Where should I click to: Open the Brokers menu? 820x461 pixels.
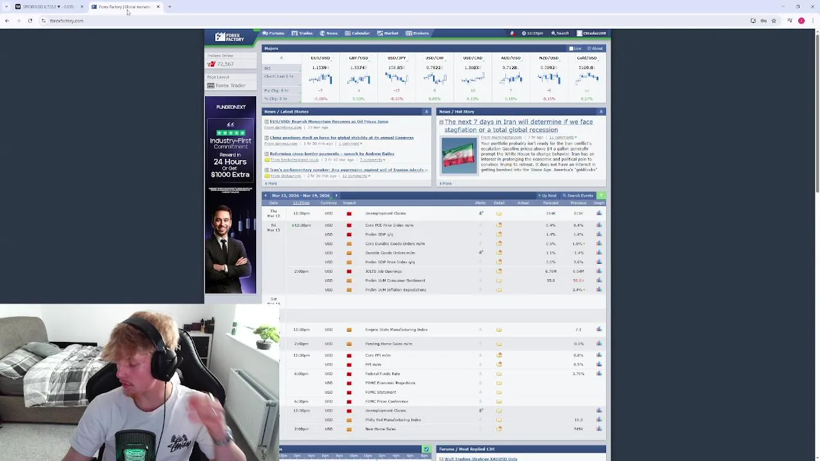click(x=418, y=33)
